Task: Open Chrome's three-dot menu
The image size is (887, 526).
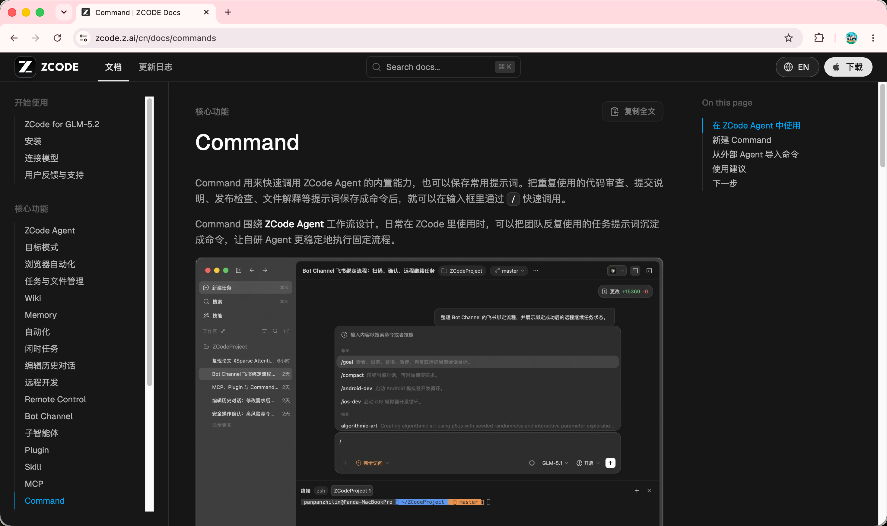Action: coord(873,38)
